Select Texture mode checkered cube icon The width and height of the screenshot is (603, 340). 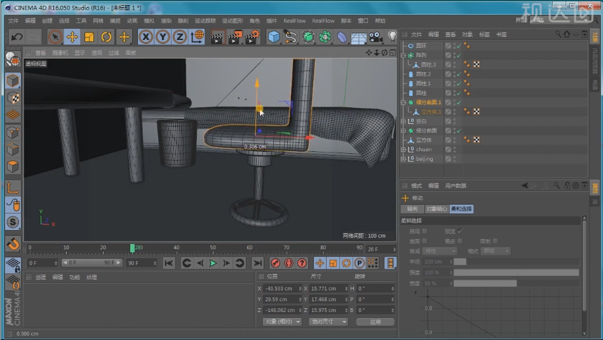point(13,98)
